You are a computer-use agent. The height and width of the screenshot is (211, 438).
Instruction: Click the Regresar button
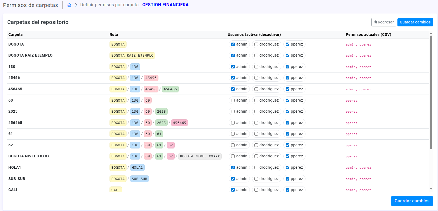[384, 22]
